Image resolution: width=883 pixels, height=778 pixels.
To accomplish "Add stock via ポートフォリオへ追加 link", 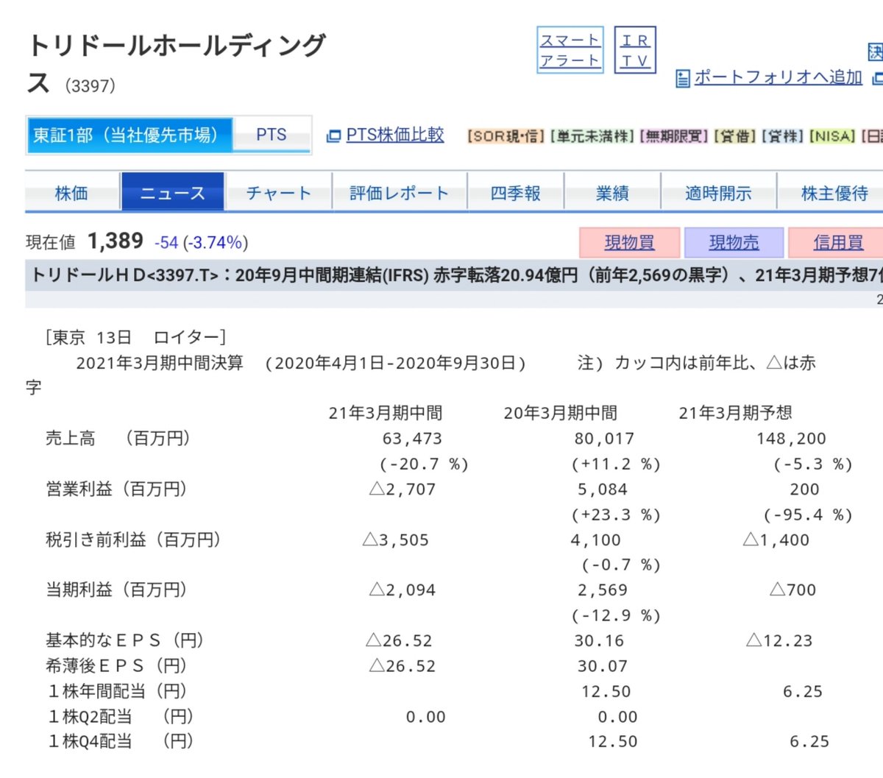I will (x=778, y=77).
